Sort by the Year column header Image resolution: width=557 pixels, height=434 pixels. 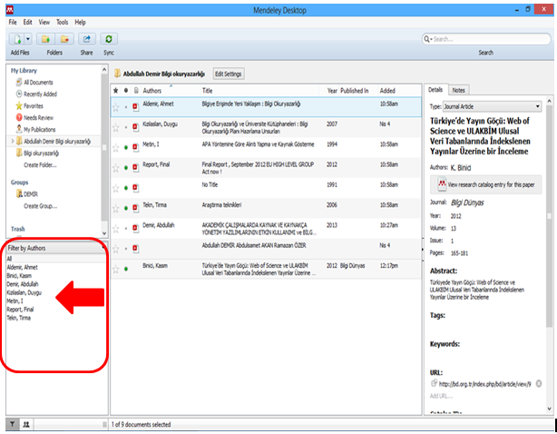pos(332,91)
